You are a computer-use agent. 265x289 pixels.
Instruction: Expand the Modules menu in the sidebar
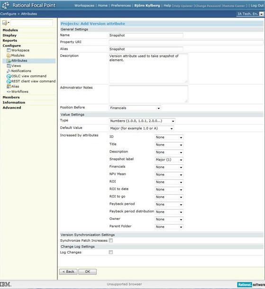(10, 30)
